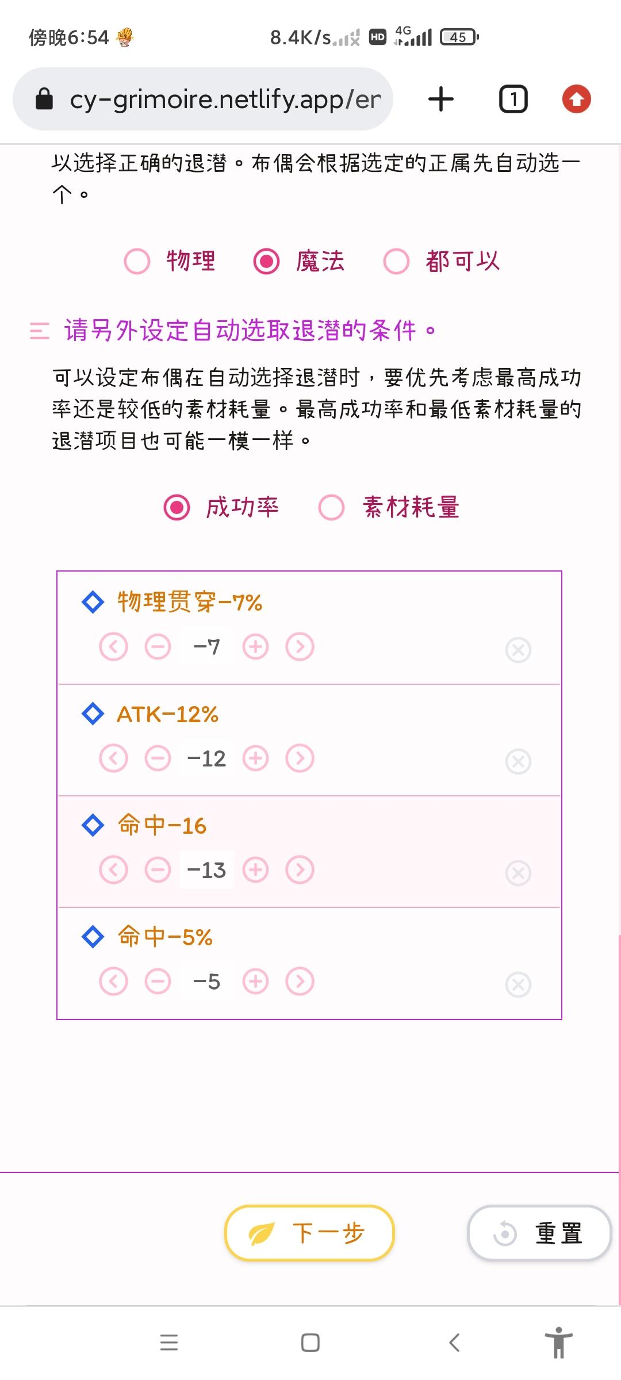Tap Android back navigation arrow
Image resolution: width=621 pixels, height=1380 pixels.
[x=454, y=1343]
